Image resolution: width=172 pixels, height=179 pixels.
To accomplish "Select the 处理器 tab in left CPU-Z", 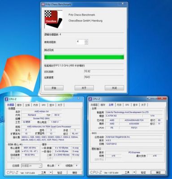I will pyautogui.click(x=11, y=105).
